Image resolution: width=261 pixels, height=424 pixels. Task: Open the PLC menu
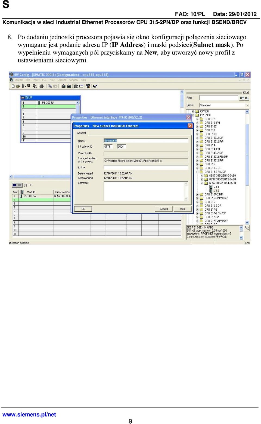[44, 80]
